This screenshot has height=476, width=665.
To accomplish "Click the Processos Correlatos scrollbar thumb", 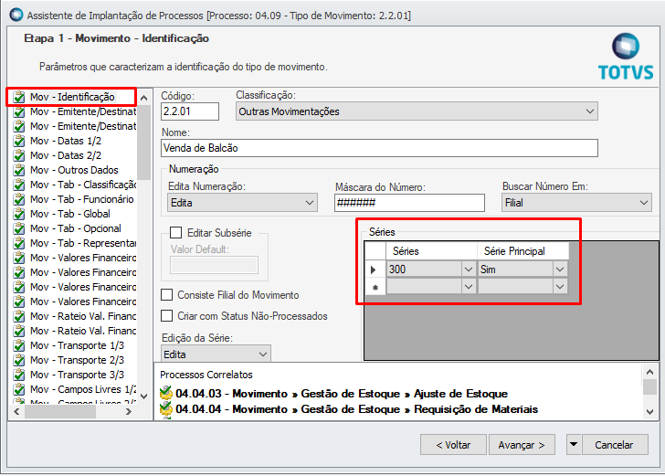I will pyautogui.click(x=649, y=386).
